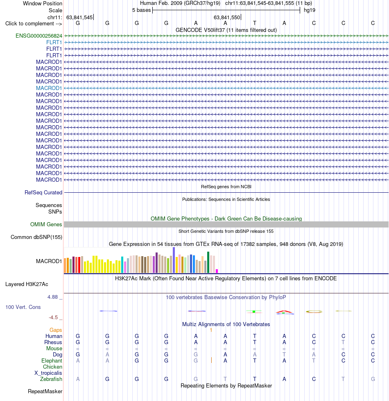Click the faded T base in the Dog row
The width and height of the screenshot is (389, 401).
(x=284, y=355)
